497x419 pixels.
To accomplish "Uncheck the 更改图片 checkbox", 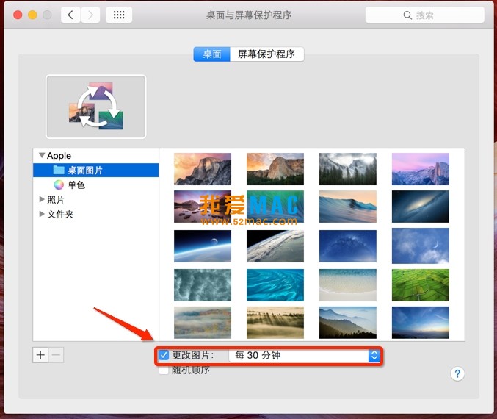I will [164, 355].
